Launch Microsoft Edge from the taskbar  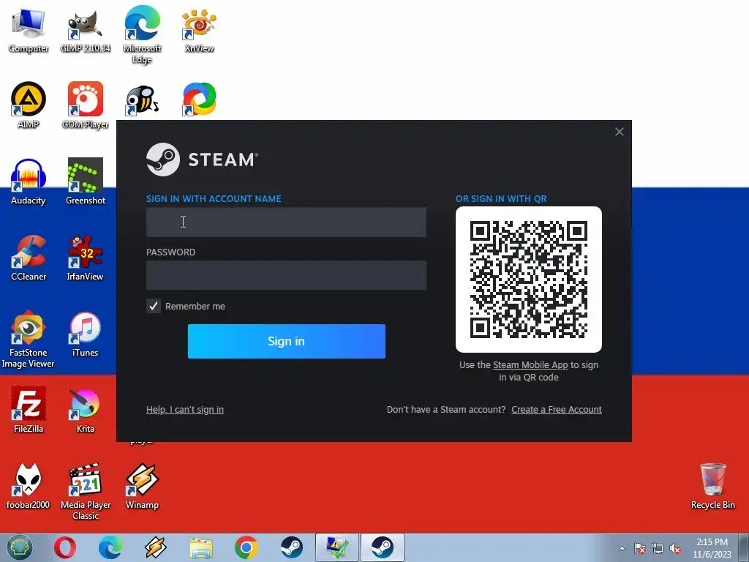tap(110, 547)
